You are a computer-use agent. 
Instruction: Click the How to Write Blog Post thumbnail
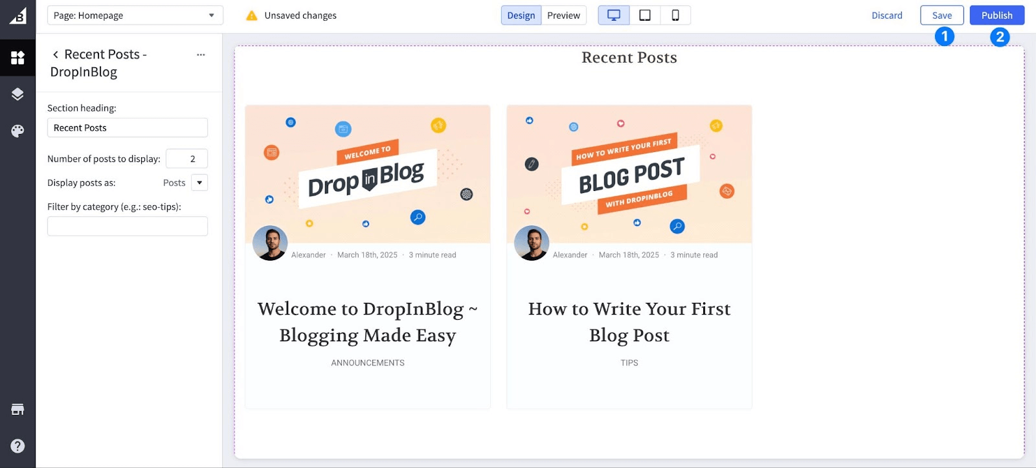pos(629,173)
